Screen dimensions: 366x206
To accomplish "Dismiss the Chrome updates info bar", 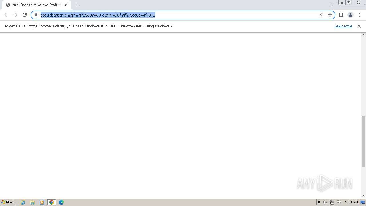I will [x=359, y=26].
